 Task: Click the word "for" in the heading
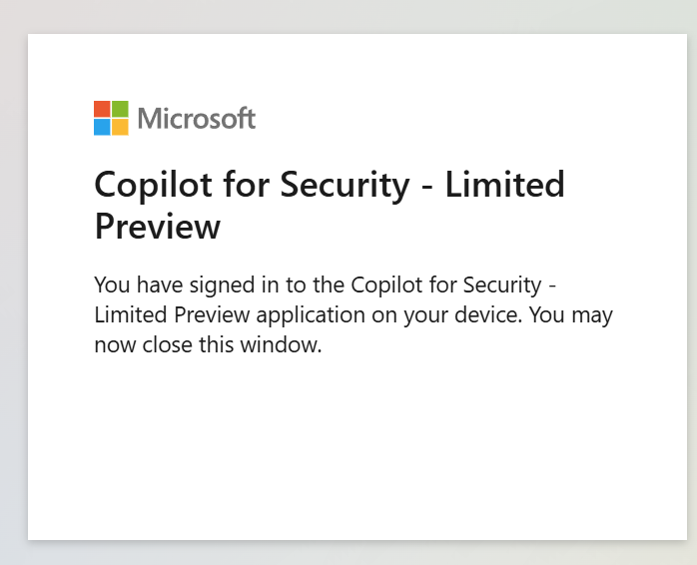247,184
